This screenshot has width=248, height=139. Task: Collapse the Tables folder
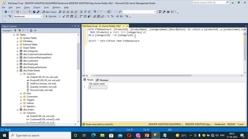[14, 35]
